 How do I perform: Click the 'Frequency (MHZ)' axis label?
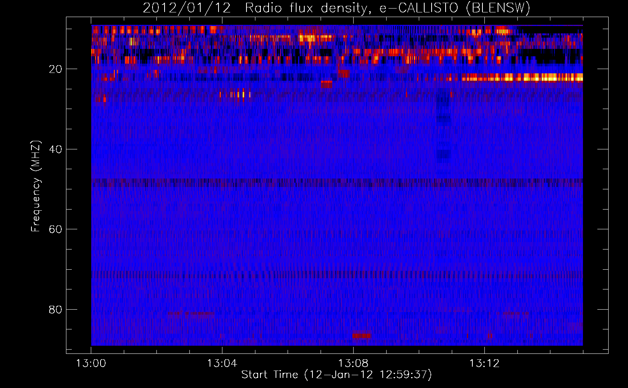35,186
